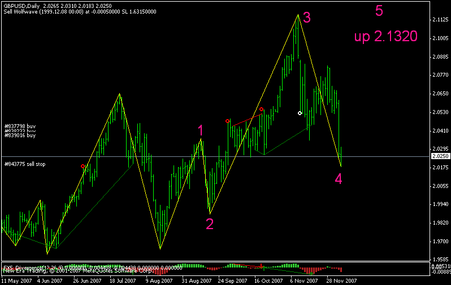This screenshot has height=285, width=451.
Task: Click the 18 Jul 2007 date label
Action: pos(123,280)
